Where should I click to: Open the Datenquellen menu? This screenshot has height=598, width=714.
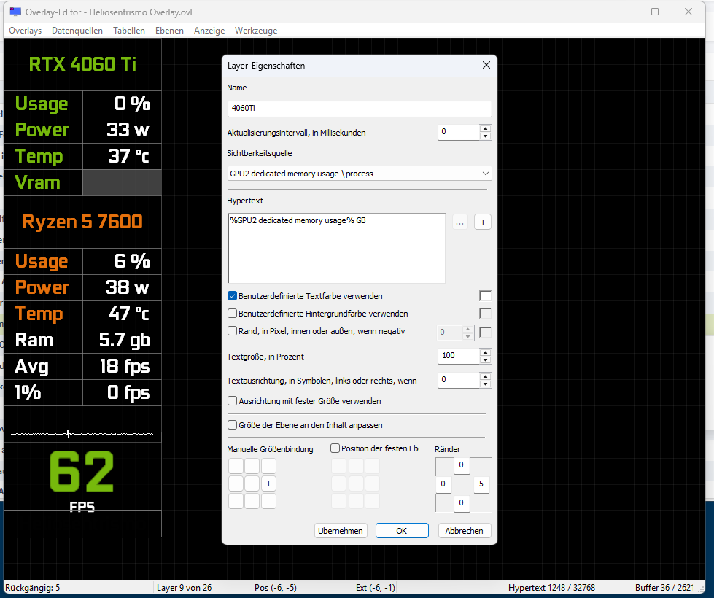click(x=77, y=31)
